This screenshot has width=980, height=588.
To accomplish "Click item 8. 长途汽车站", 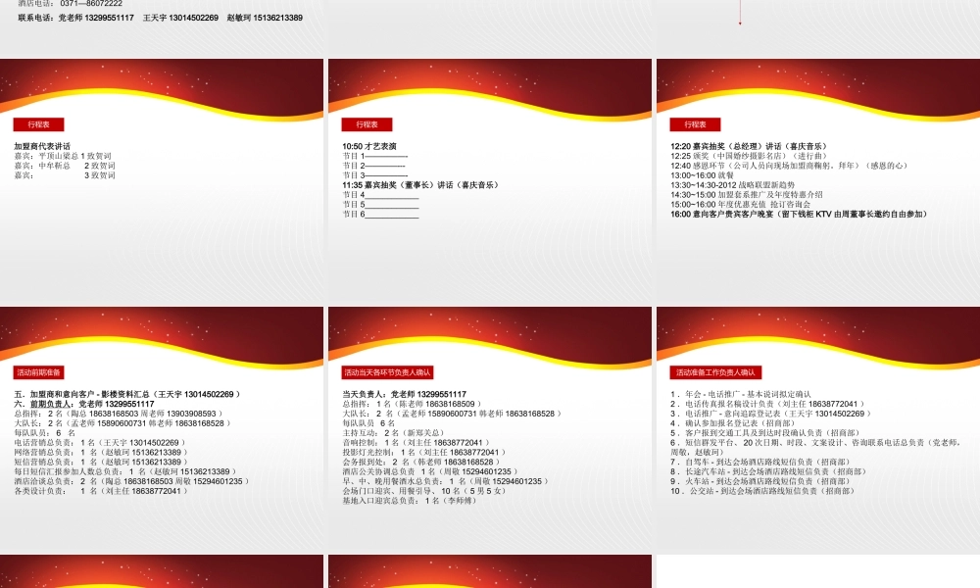I will (x=768, y=471).
